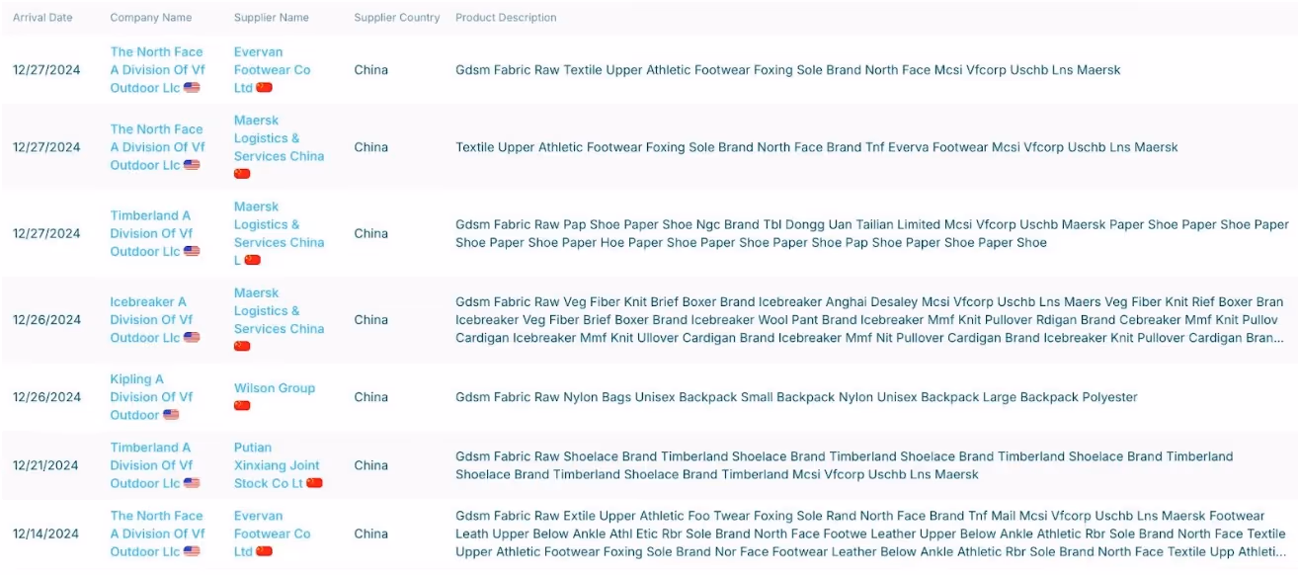Click the China flag in the 12/14/2024 Evervan supplier cell
Viewport: 1298px width, 575px height.
tap(264, 551)
